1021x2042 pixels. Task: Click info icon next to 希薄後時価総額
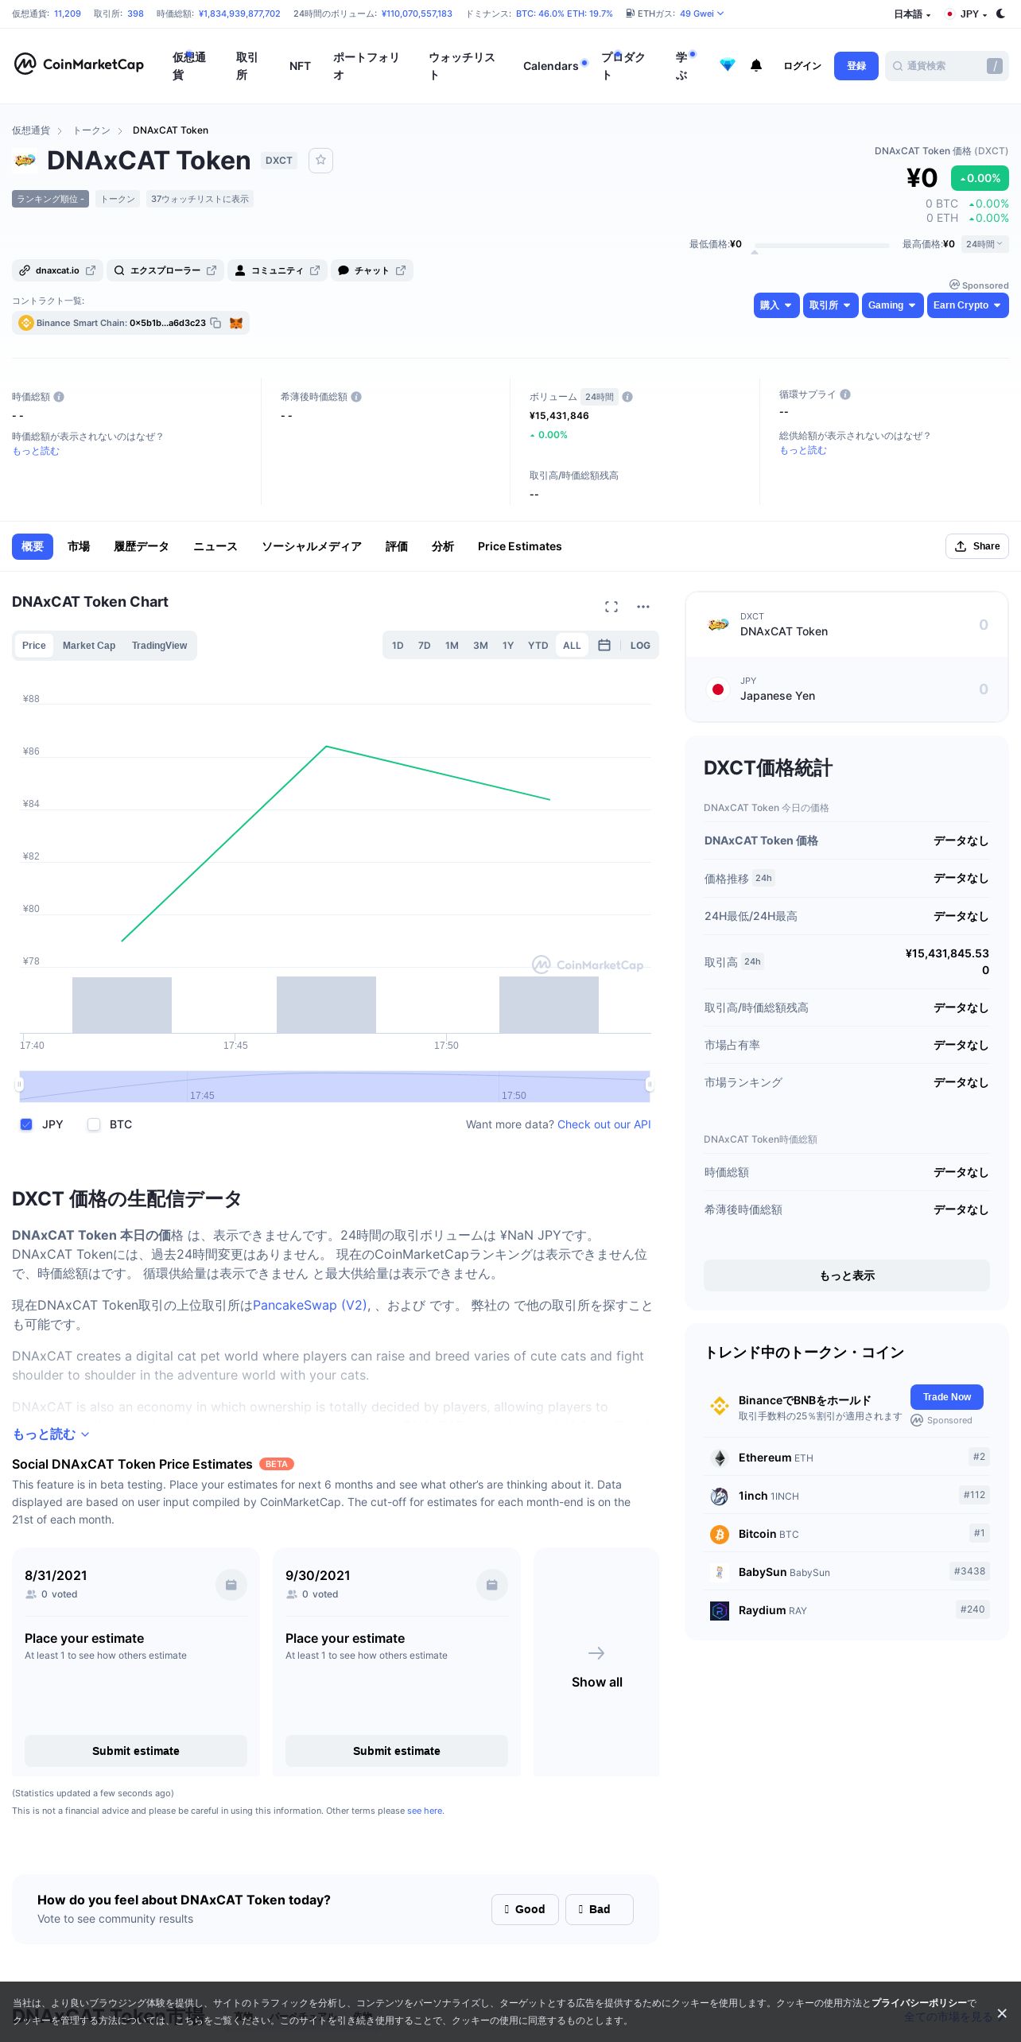(x=356, y=397)
